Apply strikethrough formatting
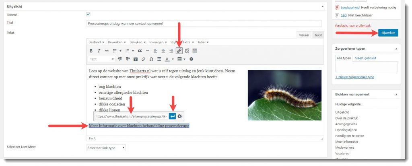Screen dimensions: 412x166 click(x=107, y=51)
